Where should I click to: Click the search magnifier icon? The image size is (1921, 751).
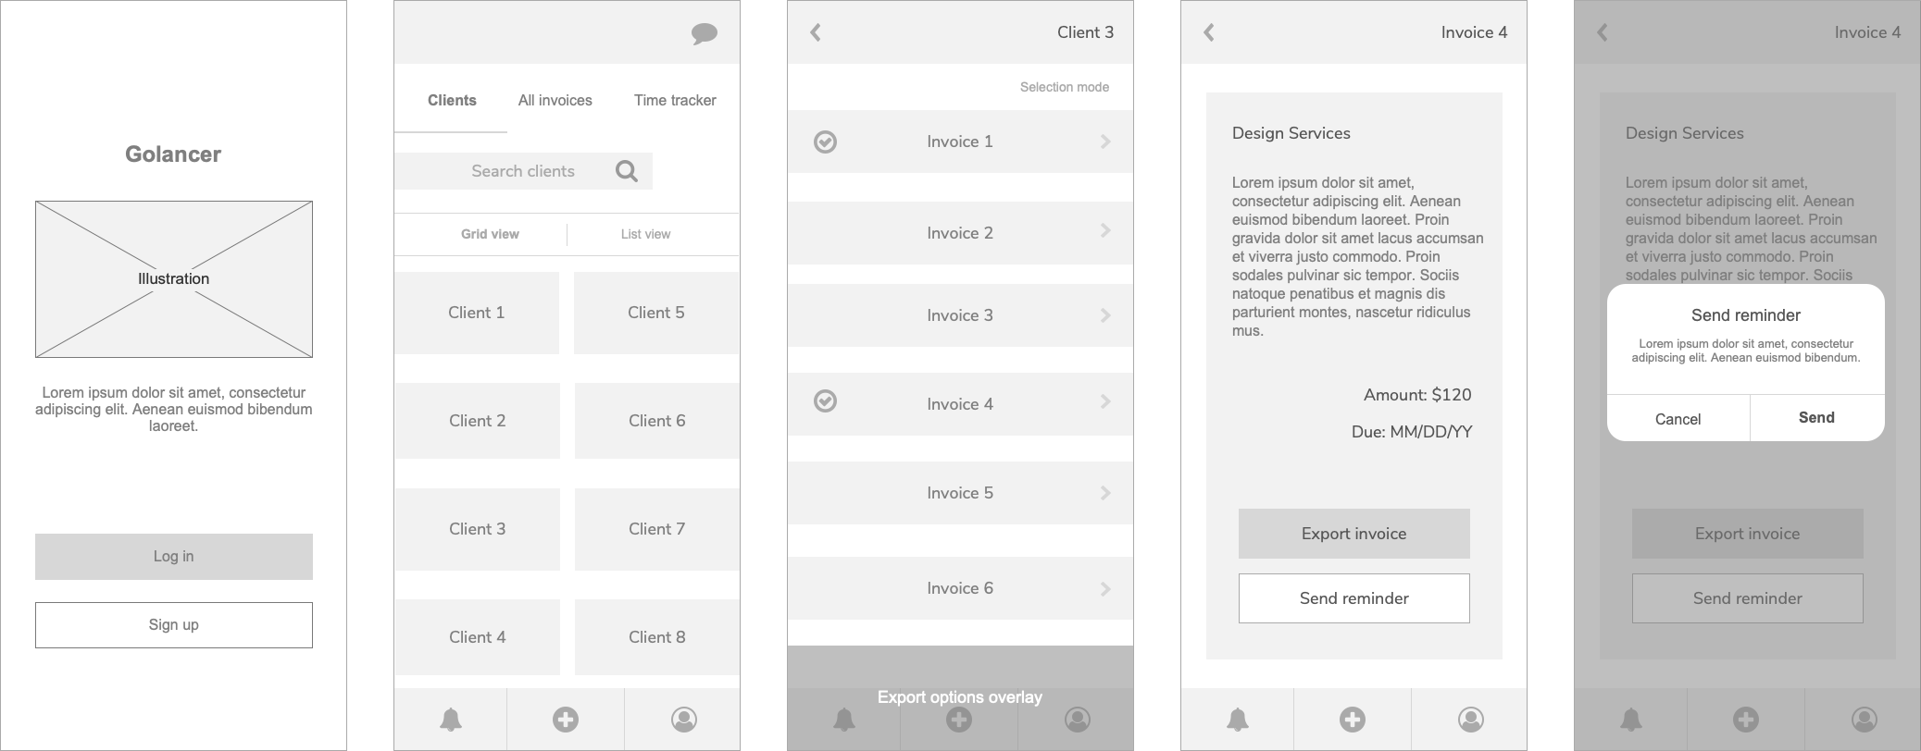click(627, 171)
